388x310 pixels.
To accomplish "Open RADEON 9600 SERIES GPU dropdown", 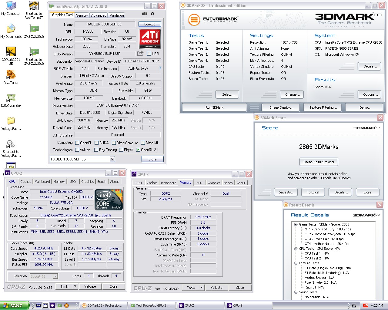I will click(x=112, y=159).
